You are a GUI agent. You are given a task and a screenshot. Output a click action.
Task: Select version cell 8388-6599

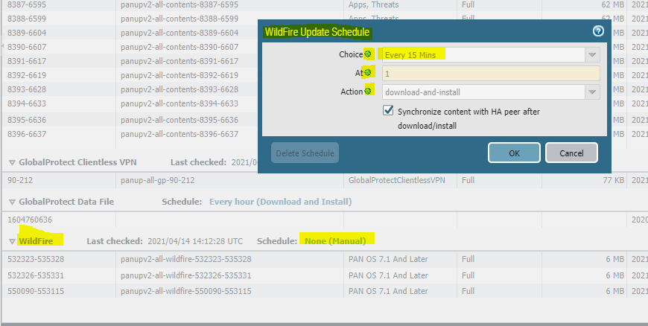[x=27, y=19]
